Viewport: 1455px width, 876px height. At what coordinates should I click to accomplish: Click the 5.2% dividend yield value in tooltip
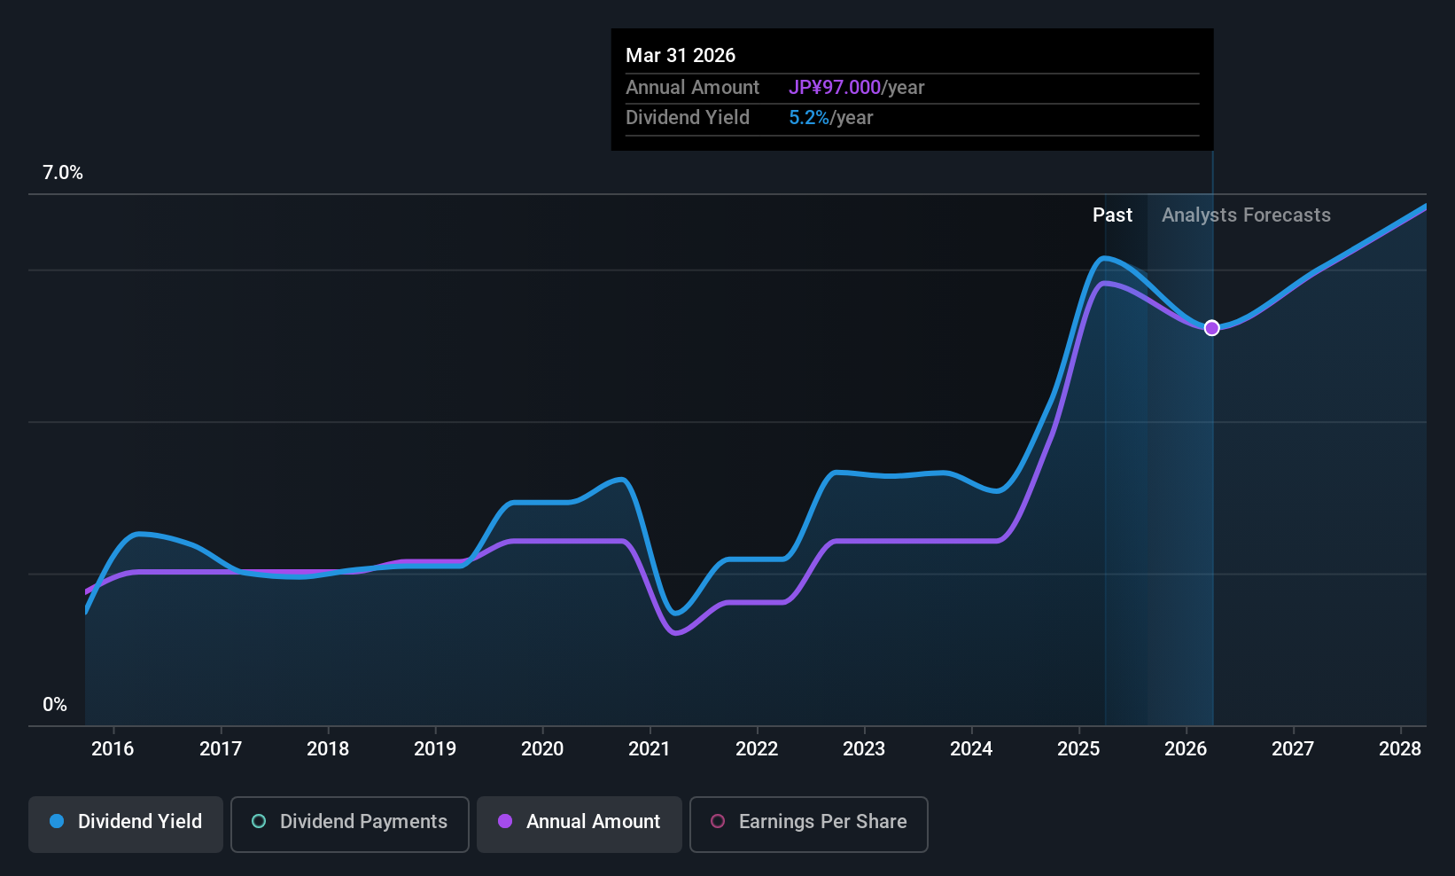(809, 118)
